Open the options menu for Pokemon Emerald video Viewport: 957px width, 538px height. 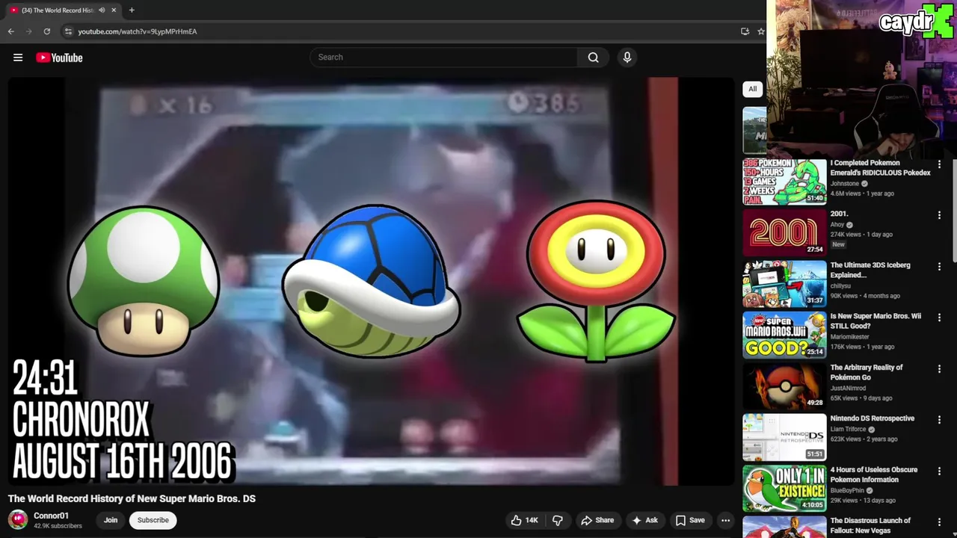tap(939, 164)
